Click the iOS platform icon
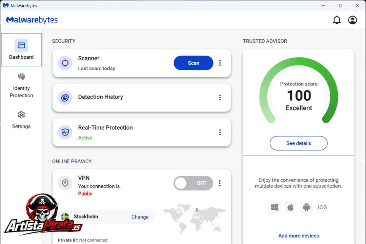 322,207
